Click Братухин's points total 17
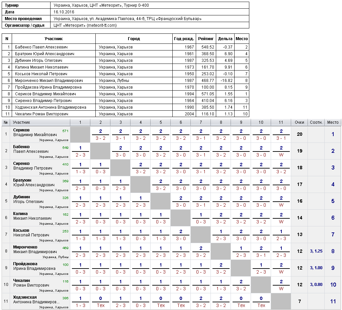This screenshot has width=342, height=310. (300, 185)
